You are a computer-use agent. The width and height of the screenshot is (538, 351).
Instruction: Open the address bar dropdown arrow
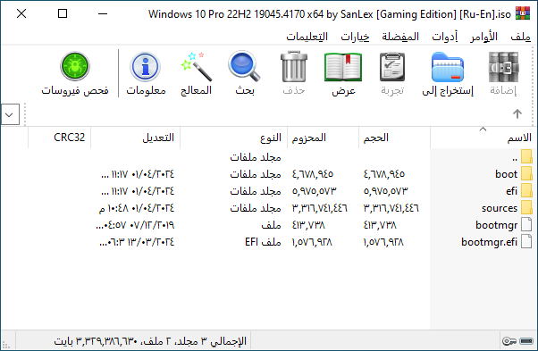10,114
